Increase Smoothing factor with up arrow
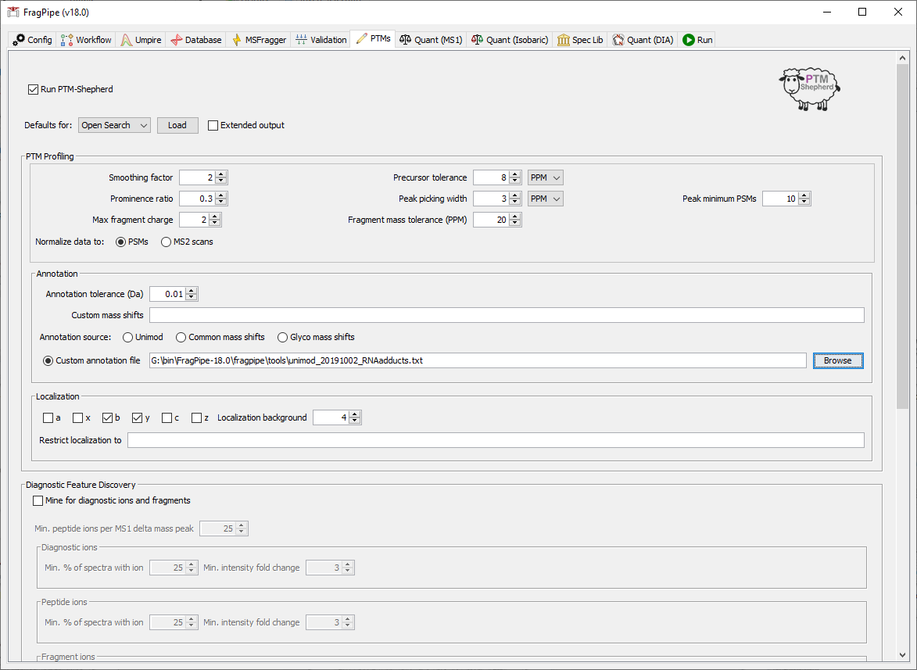Image resolution: width=917 pixels, height=670 pixels. tap(221, 174)
